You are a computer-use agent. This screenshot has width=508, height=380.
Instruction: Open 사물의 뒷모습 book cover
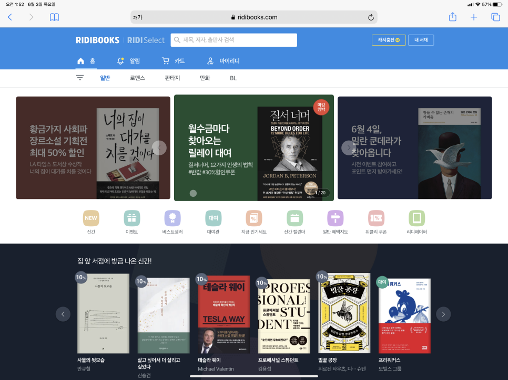(x=104, y=313)
